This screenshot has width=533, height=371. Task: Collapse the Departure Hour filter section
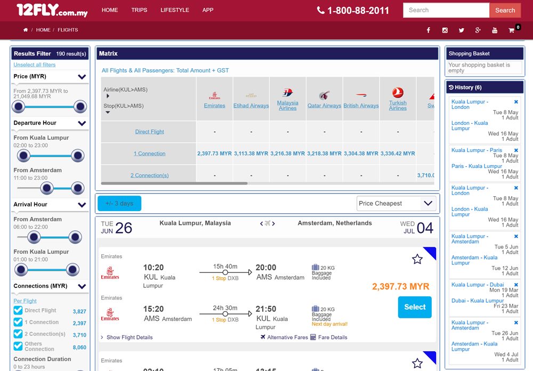(x=82, y=123)
